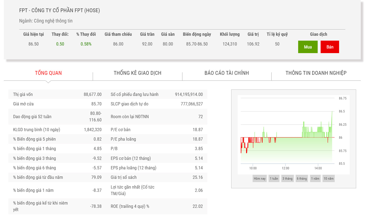The image size is (367, 223).
Task: Switch chart to 3 tháng range
Action: pyautogui.click(x=287, y=179)
